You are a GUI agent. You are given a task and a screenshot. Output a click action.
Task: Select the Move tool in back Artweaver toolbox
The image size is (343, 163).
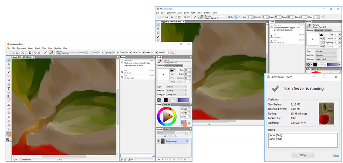pos(158,29)
